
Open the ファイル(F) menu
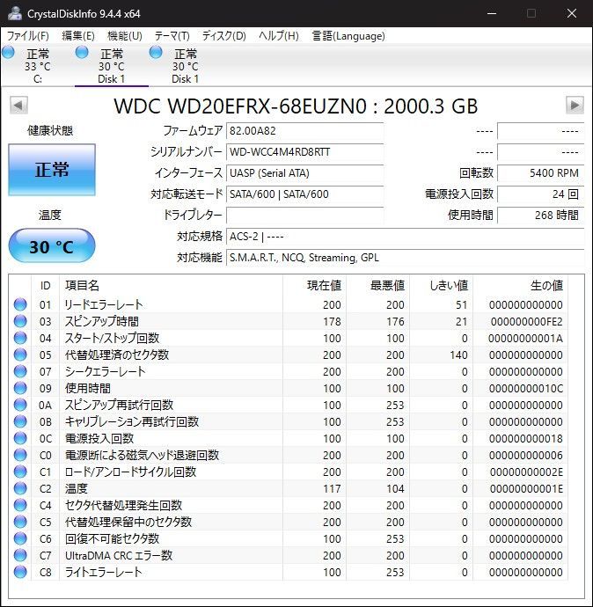(28, 36)
